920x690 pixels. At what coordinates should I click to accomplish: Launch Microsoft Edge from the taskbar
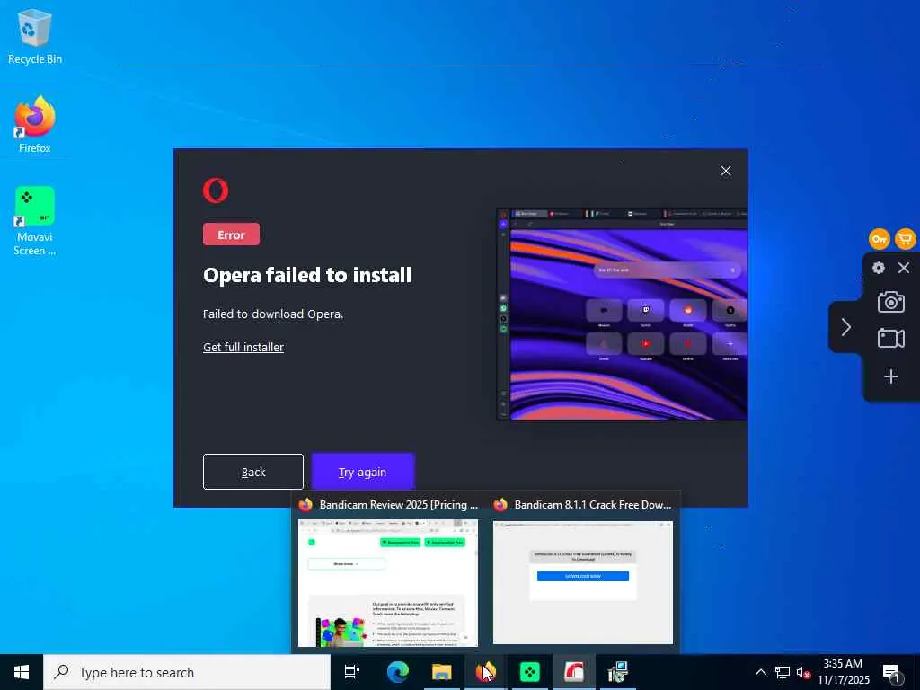[x=397, y=672]
